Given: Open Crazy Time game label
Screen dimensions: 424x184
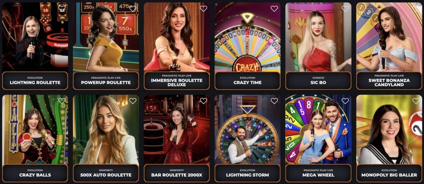Looking at the screenshot, I should tap(248, 80).
